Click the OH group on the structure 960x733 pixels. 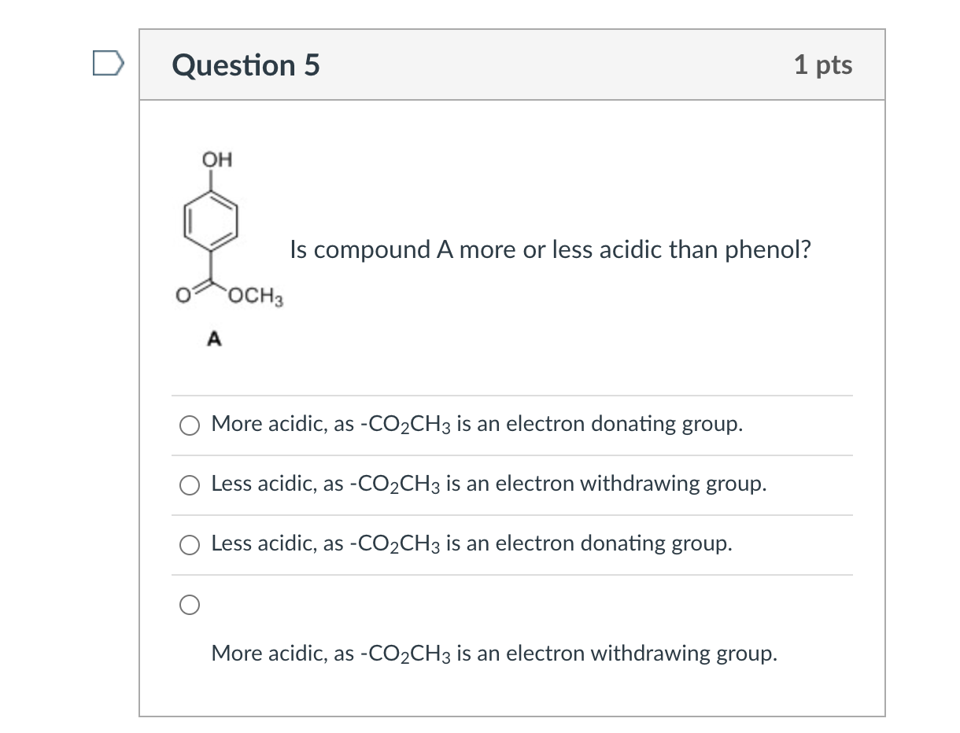coord(216,160)
